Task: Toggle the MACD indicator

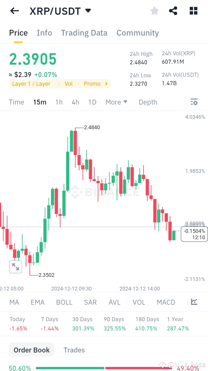Action: tap(166, 302)
